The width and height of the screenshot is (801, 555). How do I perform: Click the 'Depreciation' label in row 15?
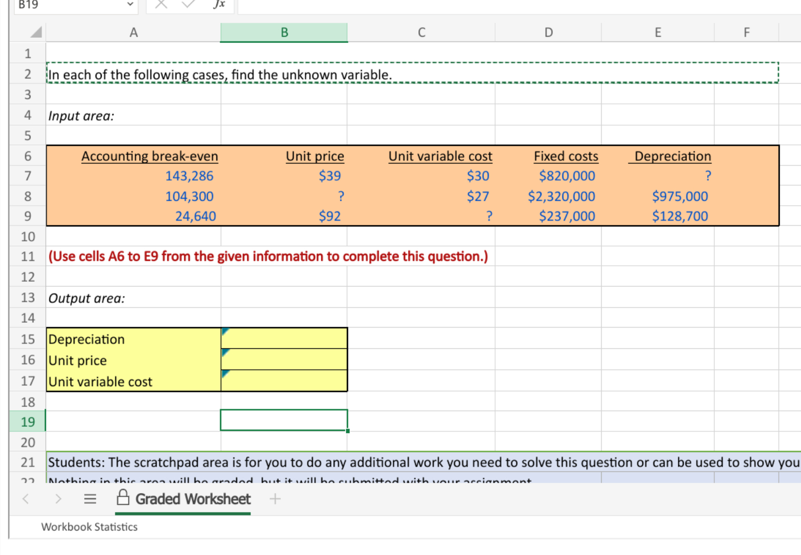(x=133, y=339)
